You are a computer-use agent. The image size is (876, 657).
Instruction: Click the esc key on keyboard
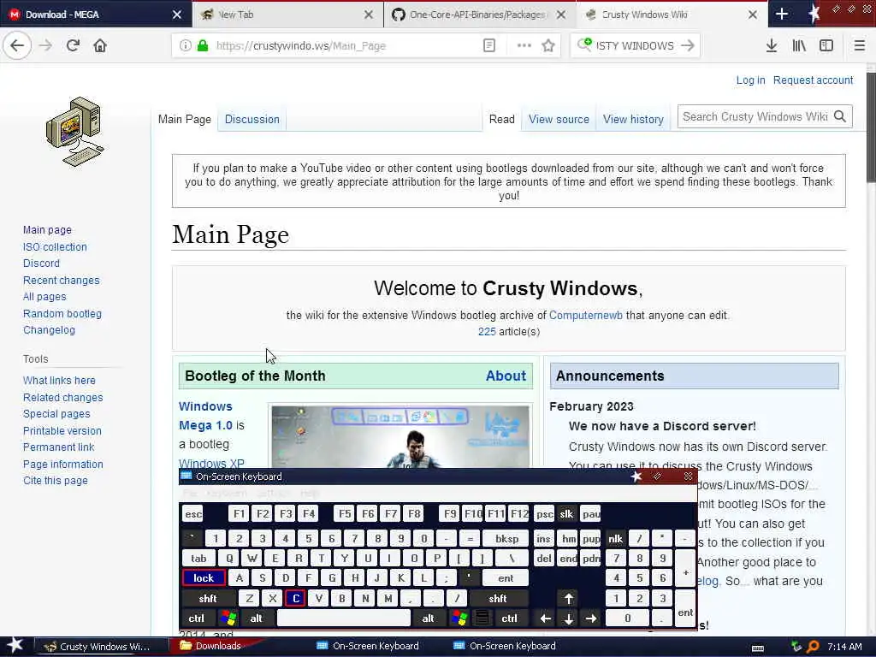[193, 513]
